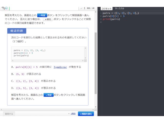Image resolution: width=164 pixels, height=123 pixels.
Task: Click the scroll-down arrow of the lesson panel
Action: tap(96, 107)
